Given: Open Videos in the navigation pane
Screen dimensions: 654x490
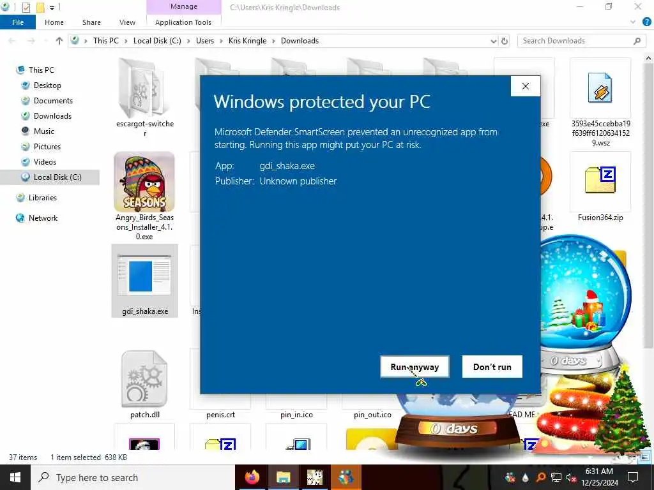Looking at the screenshot, I should (45, 161).
